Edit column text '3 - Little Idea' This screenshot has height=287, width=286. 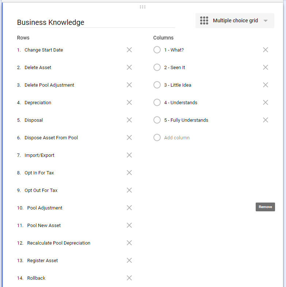[178, 85]
